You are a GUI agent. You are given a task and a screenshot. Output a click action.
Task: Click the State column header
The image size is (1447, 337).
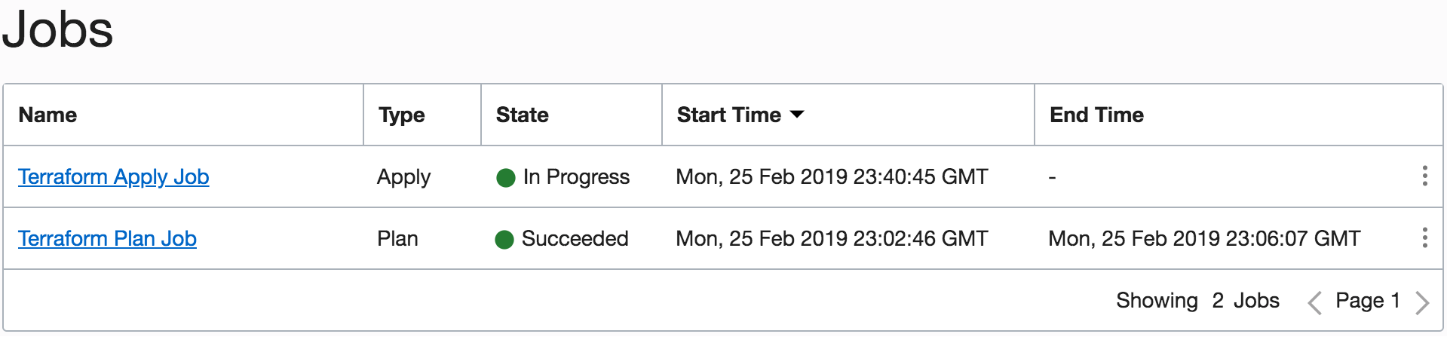522,115
